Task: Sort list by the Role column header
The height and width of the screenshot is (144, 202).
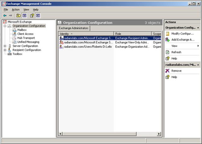Action: (x=133, y=33)
